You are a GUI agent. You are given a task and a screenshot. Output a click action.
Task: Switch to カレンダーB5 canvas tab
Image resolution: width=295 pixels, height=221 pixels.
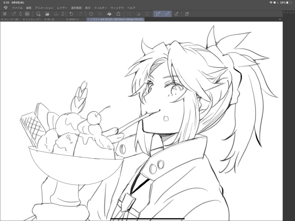click(x=11, y=20)
